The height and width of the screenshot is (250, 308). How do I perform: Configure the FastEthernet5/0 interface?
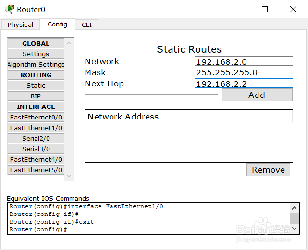pos(36,170)
